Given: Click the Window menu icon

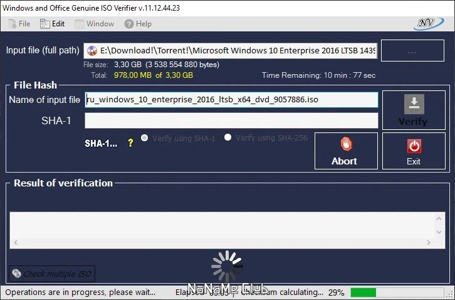Looking at the screenshot, I should click(79, 24).
